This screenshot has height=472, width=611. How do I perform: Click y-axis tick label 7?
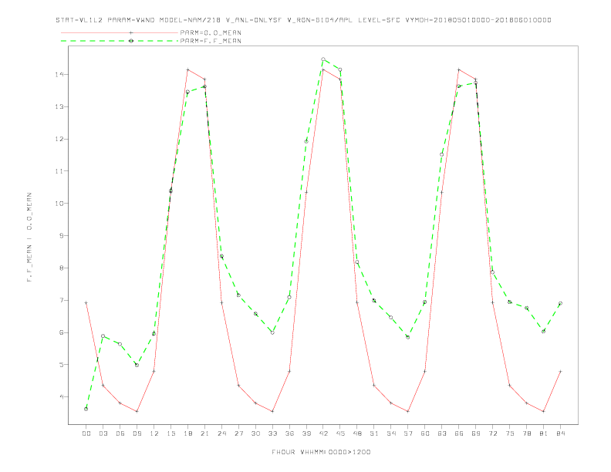point(62,300)
